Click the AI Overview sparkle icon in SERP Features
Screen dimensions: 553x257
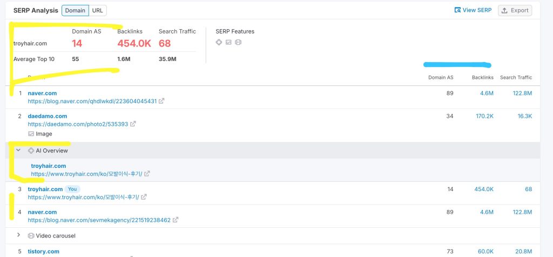click(x=219, y=42)
